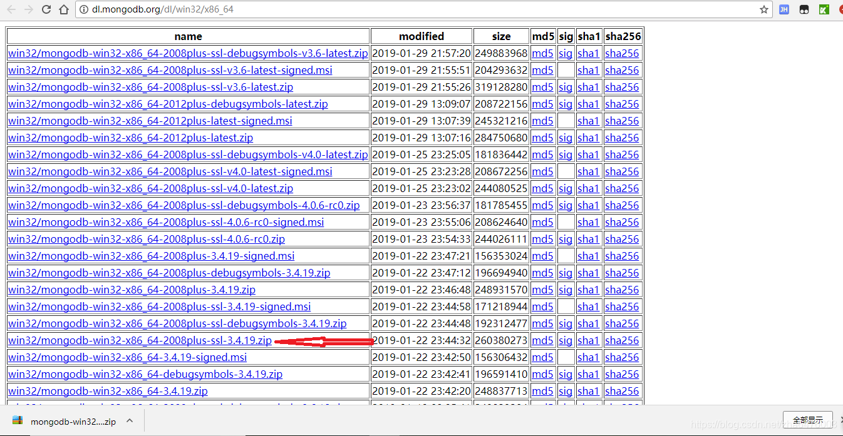The image size is (843, 436).
Task: Download 2012plus-latest-signed.msi
Action: [x=150, y=121]
